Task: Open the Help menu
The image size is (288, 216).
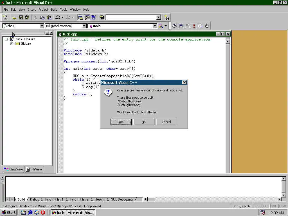Action: pyautogui.click(x=86, y=10)
